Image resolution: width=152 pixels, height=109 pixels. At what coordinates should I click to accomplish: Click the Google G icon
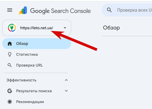[10, 91]
